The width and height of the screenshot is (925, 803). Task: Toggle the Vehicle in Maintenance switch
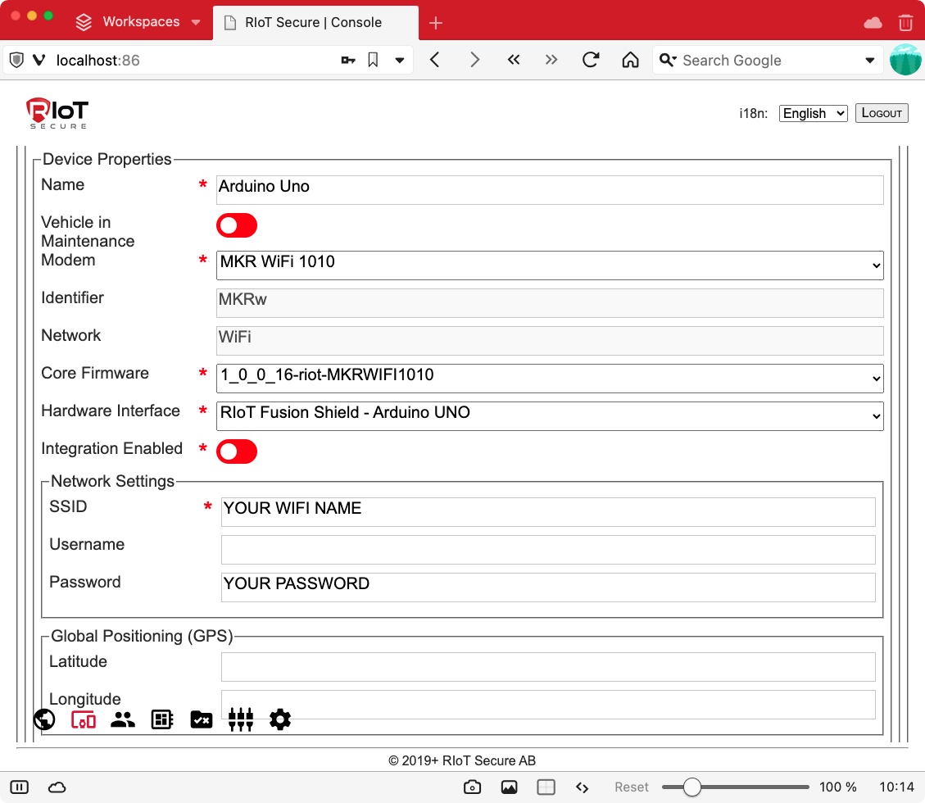pos(237,225)
